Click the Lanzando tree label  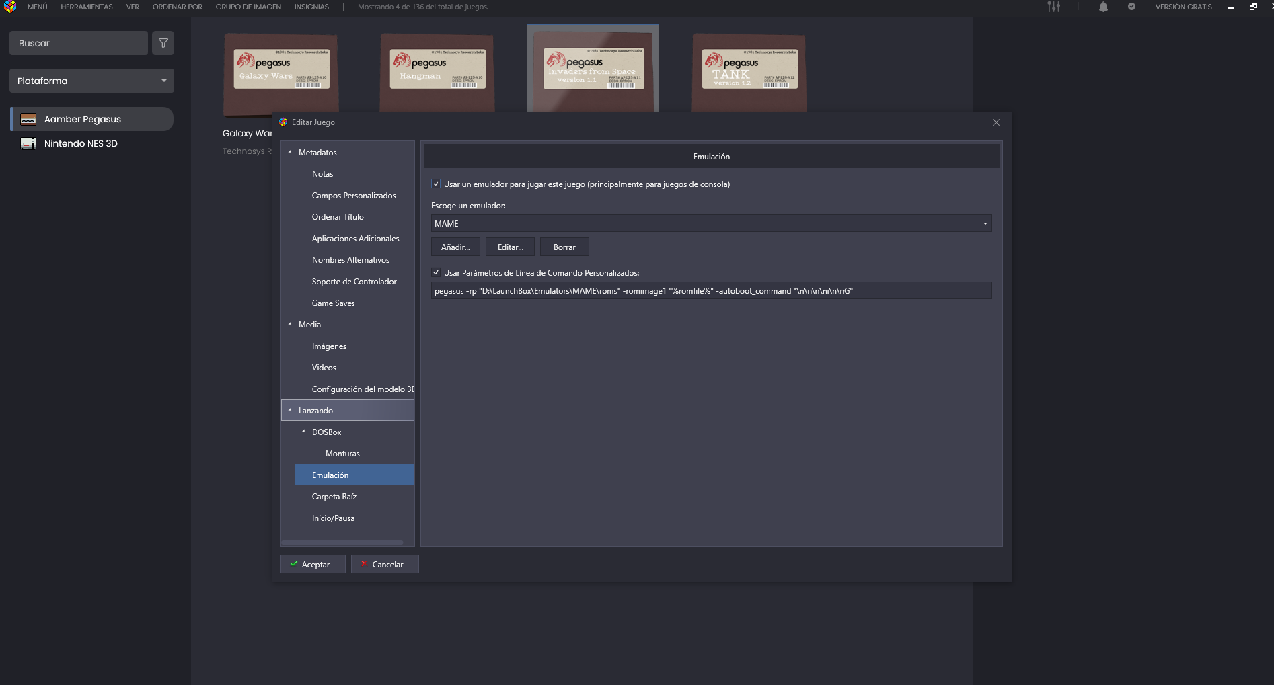tap(315, 410)
